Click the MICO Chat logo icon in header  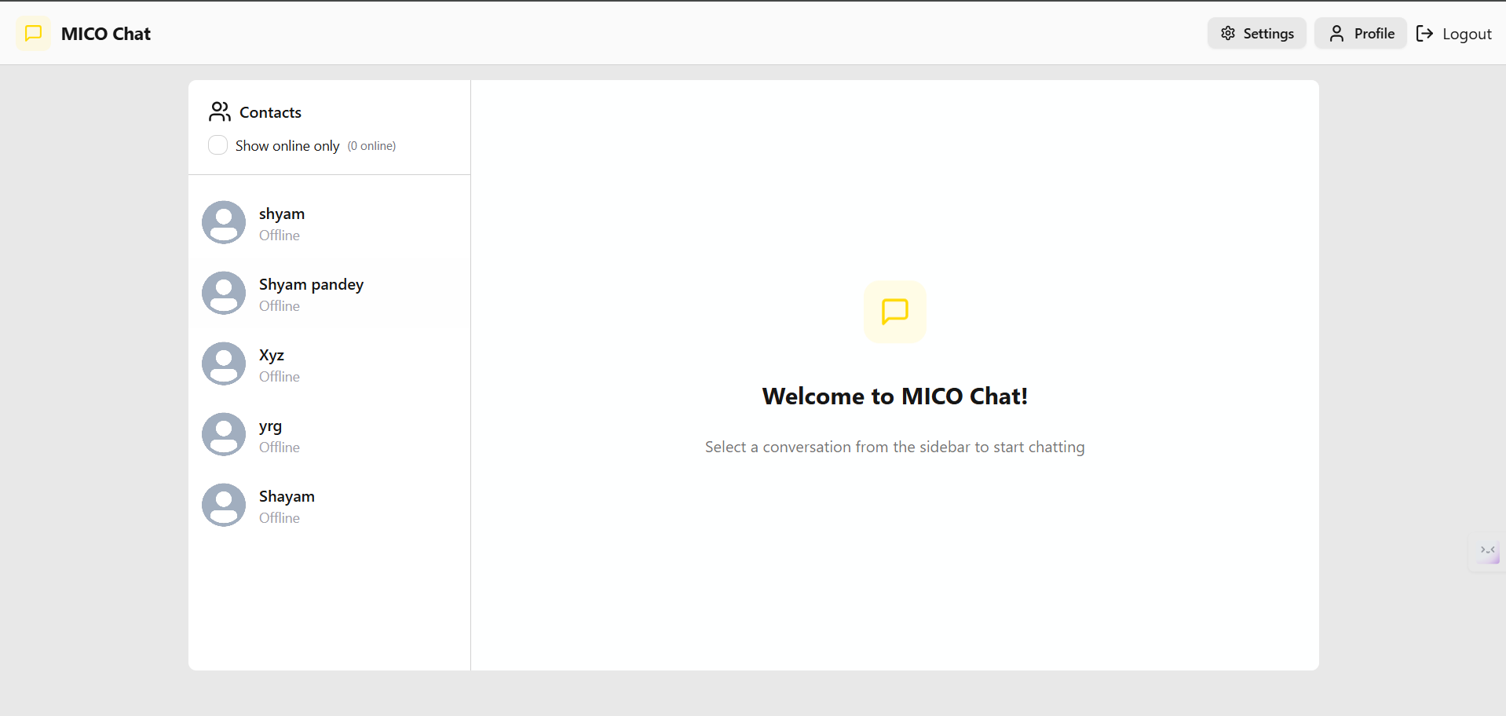tap(33, 34)
